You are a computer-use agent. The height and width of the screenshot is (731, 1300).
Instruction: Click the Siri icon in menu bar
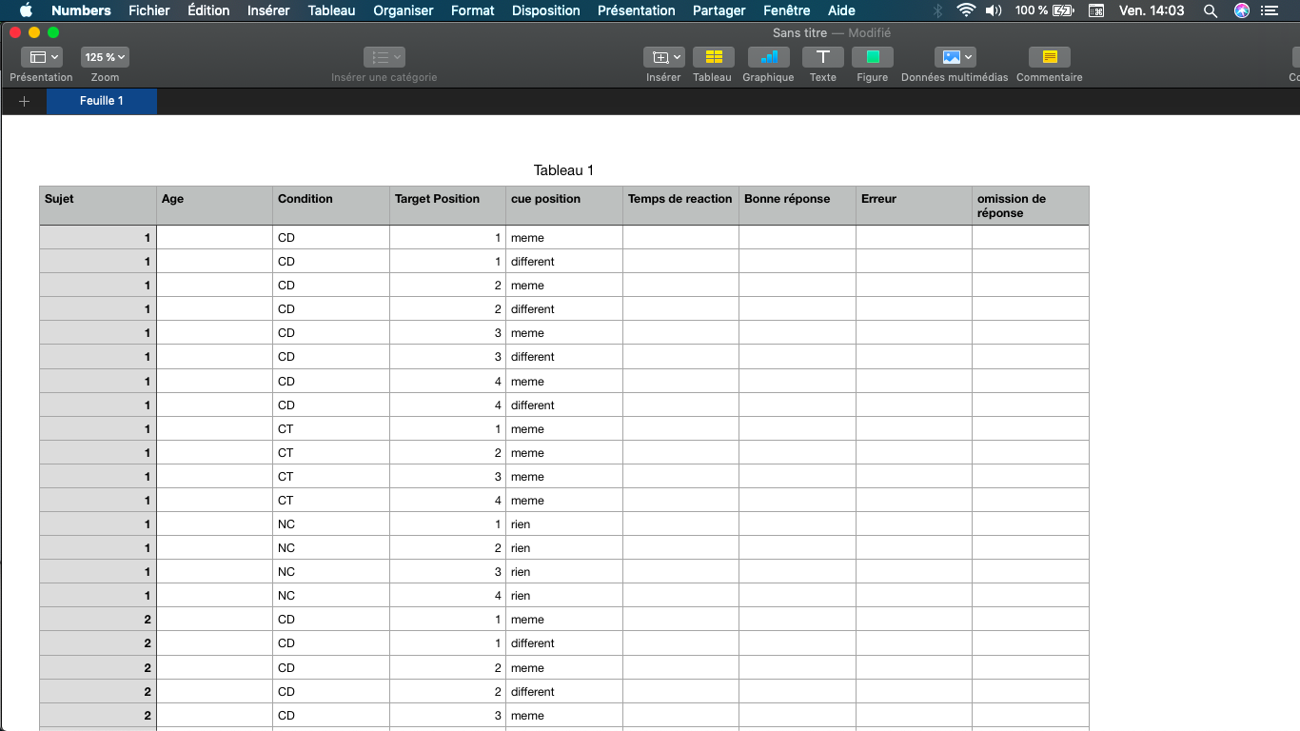click(x=1242, y=10)
